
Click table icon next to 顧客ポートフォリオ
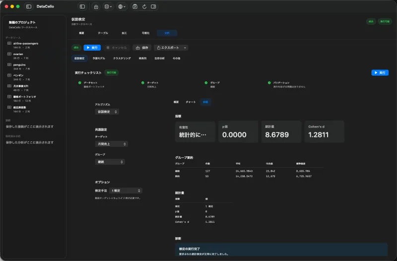(9, 96)
